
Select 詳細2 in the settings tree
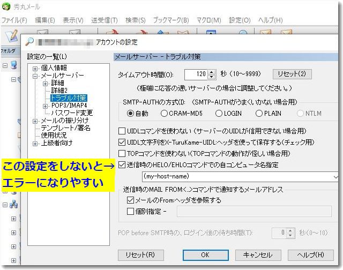59,91
